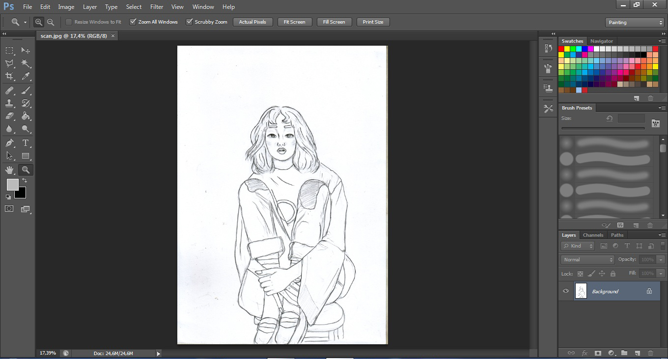668x359 pixels.
Task: Open the Filter menu
Action: 157,7
